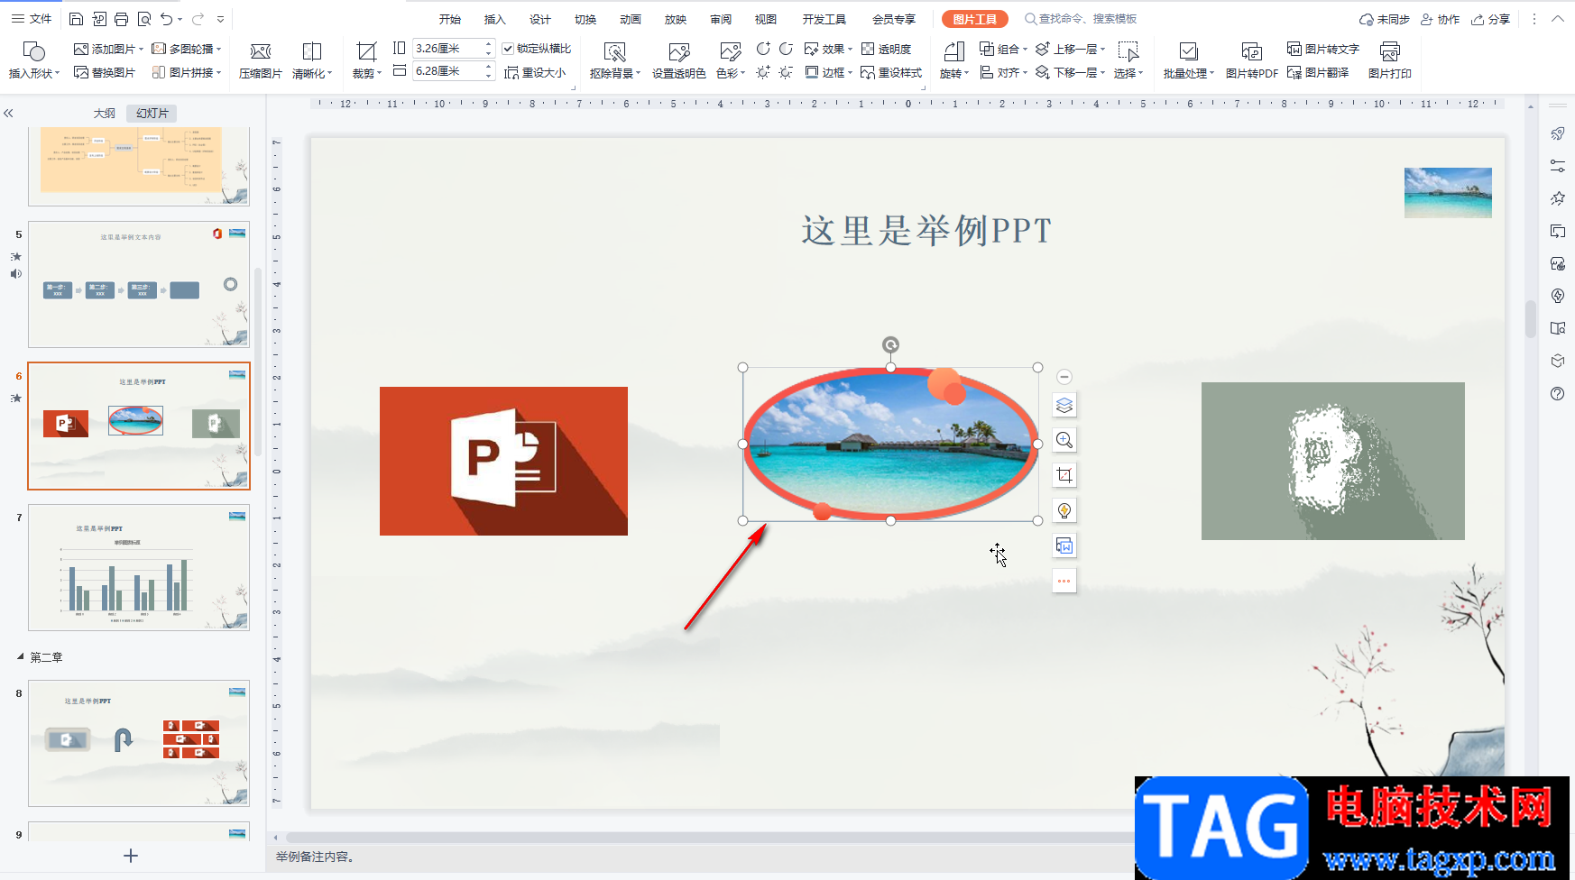Click the add new slide plus button

[x=131, y=856]
